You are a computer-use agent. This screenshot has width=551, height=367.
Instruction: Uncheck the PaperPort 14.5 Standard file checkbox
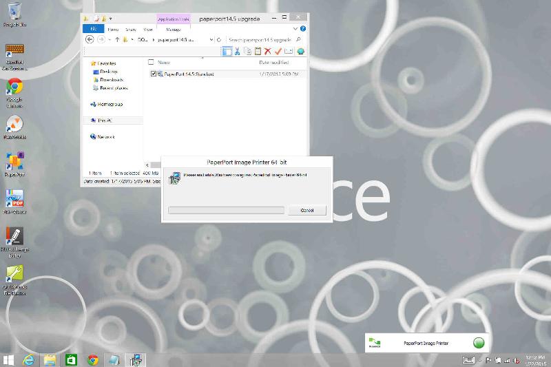pyautogui.click(x=154, y=74)
